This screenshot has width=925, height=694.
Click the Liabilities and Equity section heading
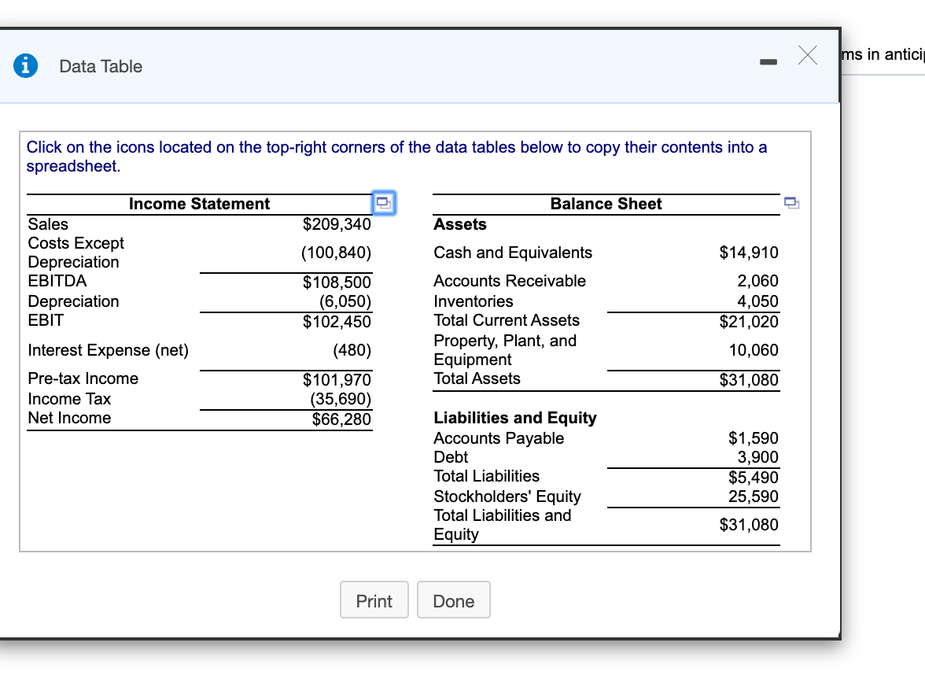pos(515,418)
